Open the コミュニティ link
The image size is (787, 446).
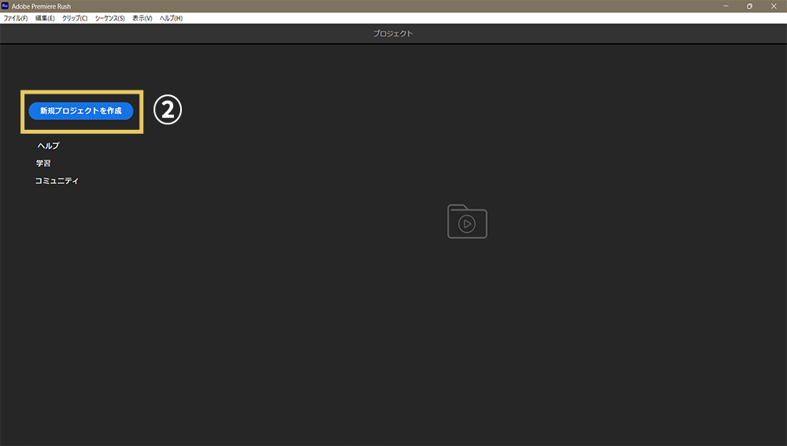(x=57, y=181)
